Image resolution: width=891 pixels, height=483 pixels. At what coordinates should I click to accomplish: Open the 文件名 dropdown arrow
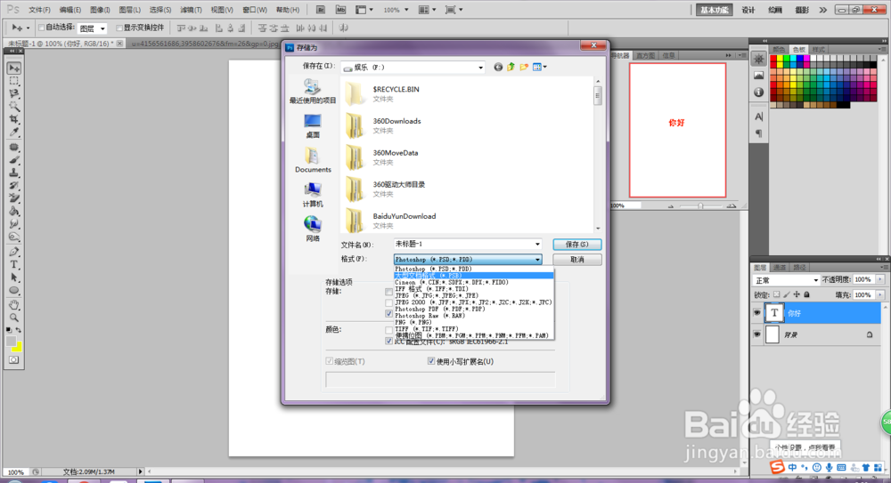pos(537,244)
